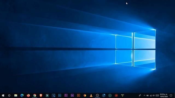
Task: Open the green triangle V app icon
Action: (122, 96)
